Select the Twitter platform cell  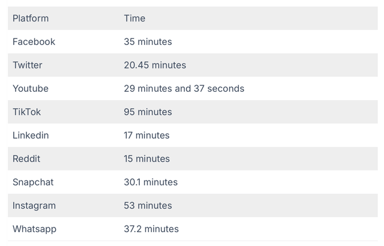click(x=28, y=65)
